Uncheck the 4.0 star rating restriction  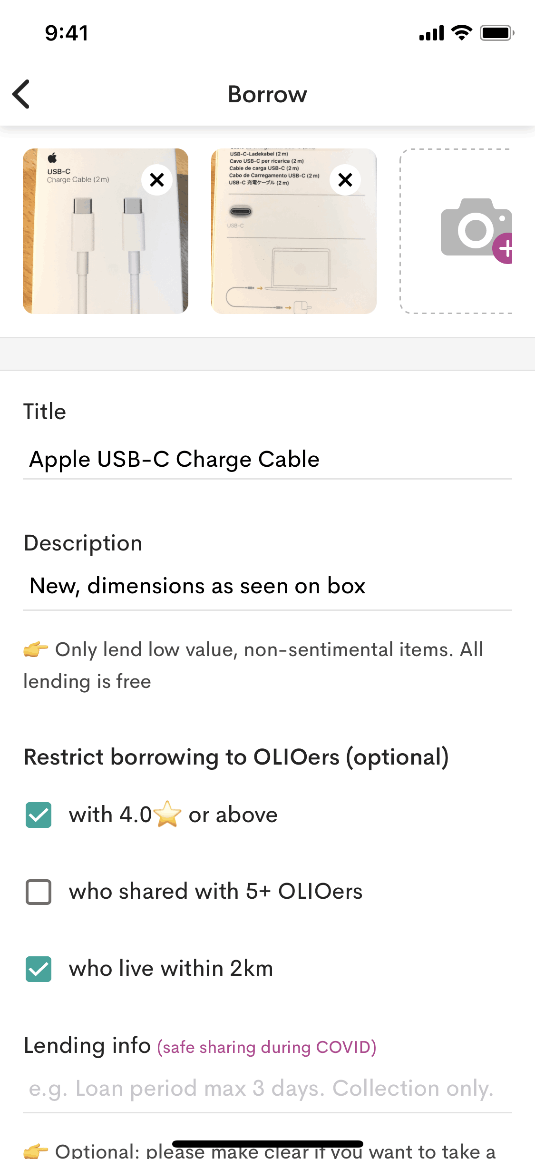39,815
